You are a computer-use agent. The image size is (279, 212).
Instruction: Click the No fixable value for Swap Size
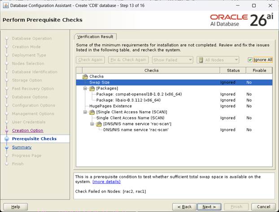click(x=249, y=82)
